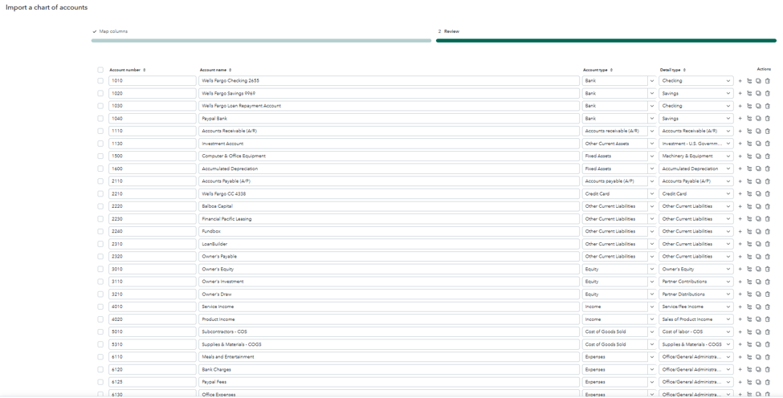The width and height of the screenshot is (783, 398).
Task: Click hierarchy icon for Owner's Investment row
Action: tap(749, 282)
